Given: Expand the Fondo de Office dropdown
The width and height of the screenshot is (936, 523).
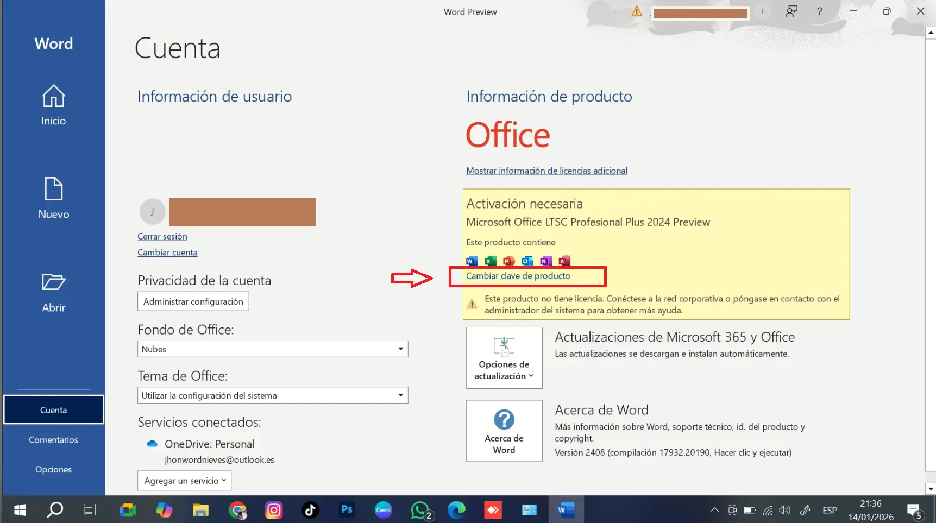Looking at the screenshot, I should [400, 349].
